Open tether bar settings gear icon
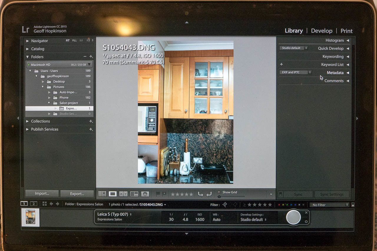Image resolution: width=377 pixels, height=251 pixels. [x=306, y=222]
